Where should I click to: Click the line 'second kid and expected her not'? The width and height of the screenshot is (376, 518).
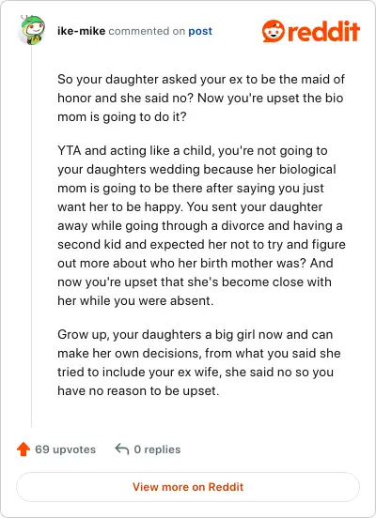tap(201, 245)
